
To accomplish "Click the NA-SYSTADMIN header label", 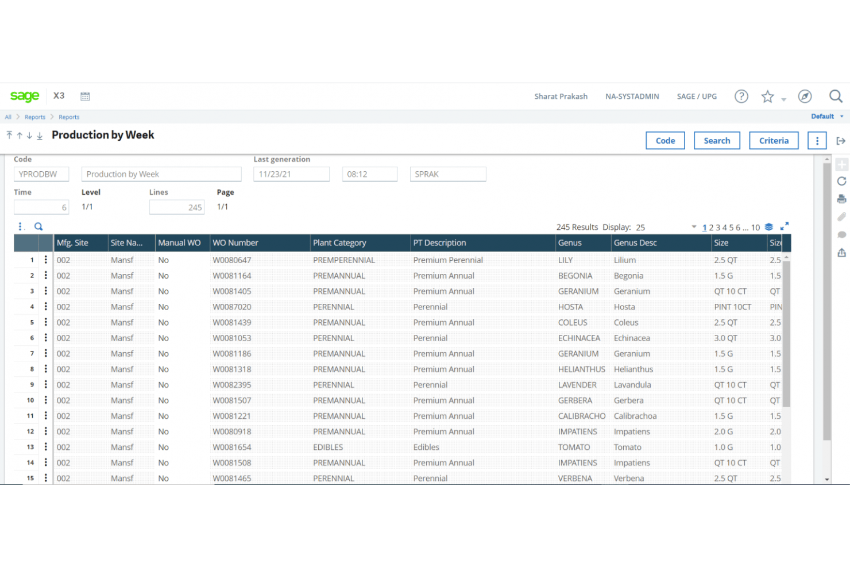I will [632, 97].
